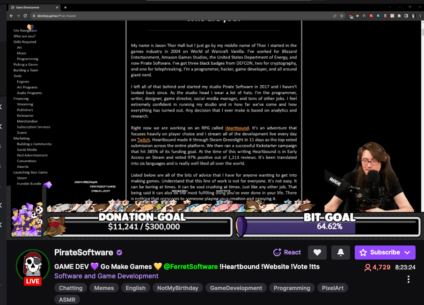Click the Humble Bundle navigation link
Screen dimensions: 424x305
[x=29, y=184]
